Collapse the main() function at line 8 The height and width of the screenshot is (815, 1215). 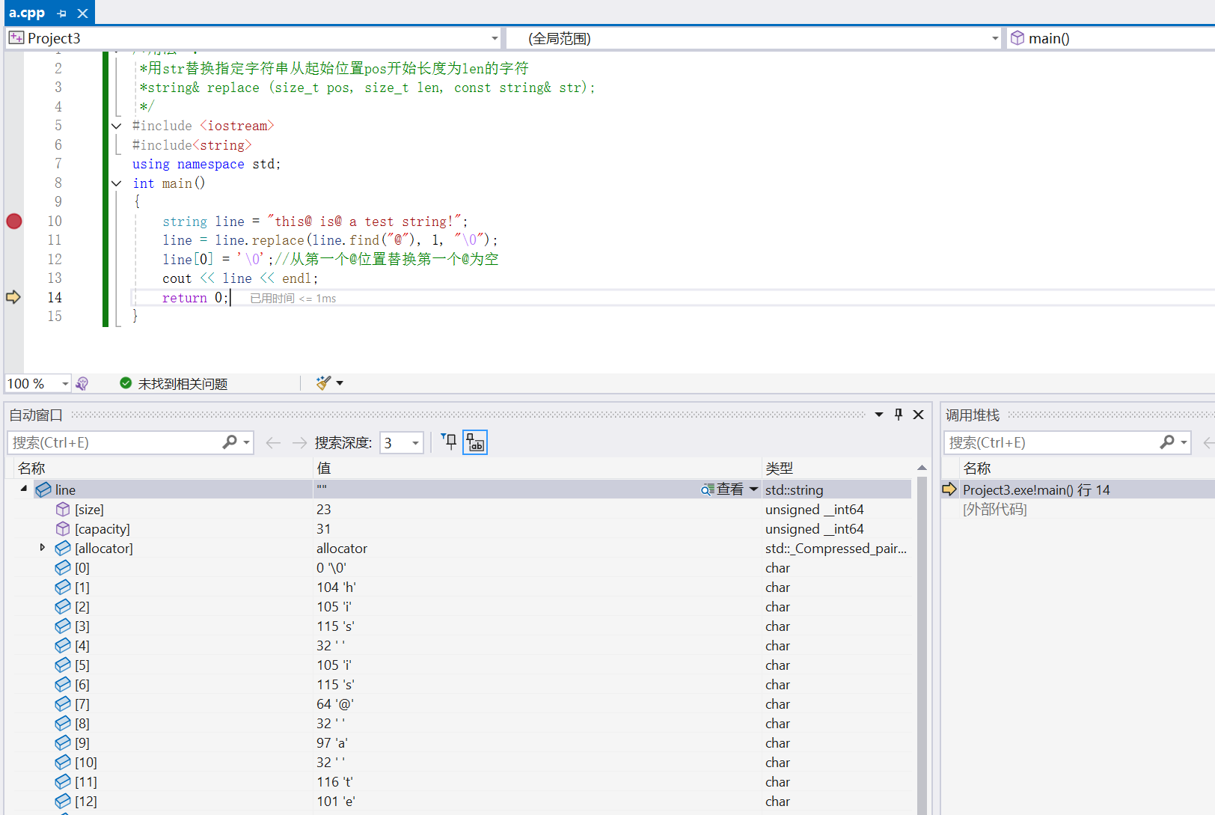(117, 183)
